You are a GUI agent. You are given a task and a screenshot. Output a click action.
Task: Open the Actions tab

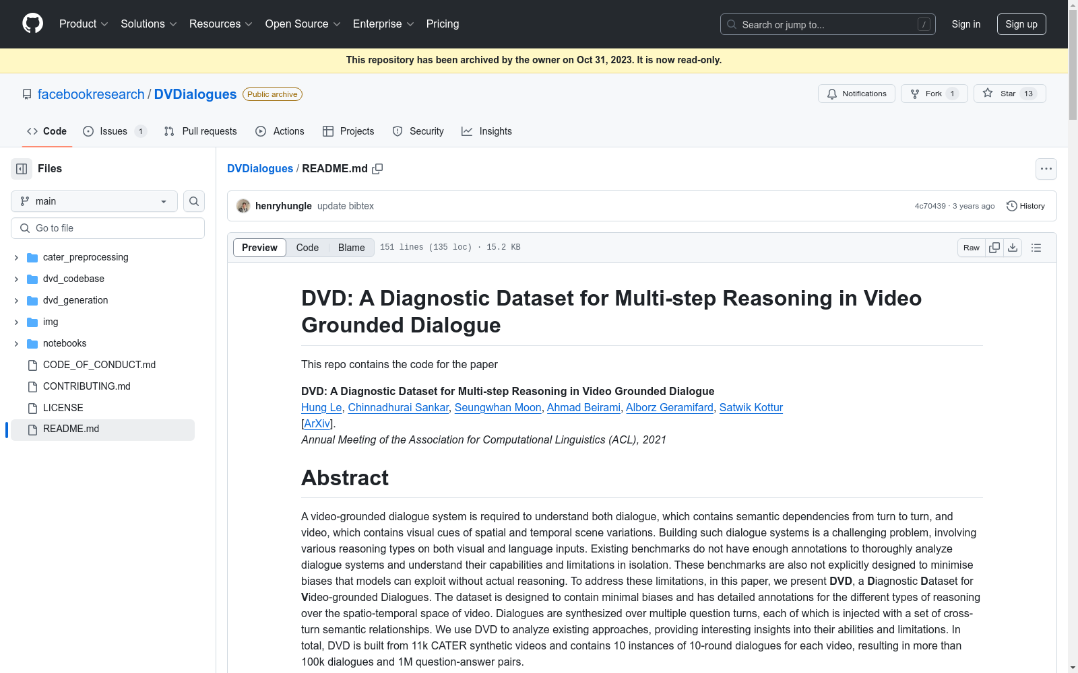(280, 131)
